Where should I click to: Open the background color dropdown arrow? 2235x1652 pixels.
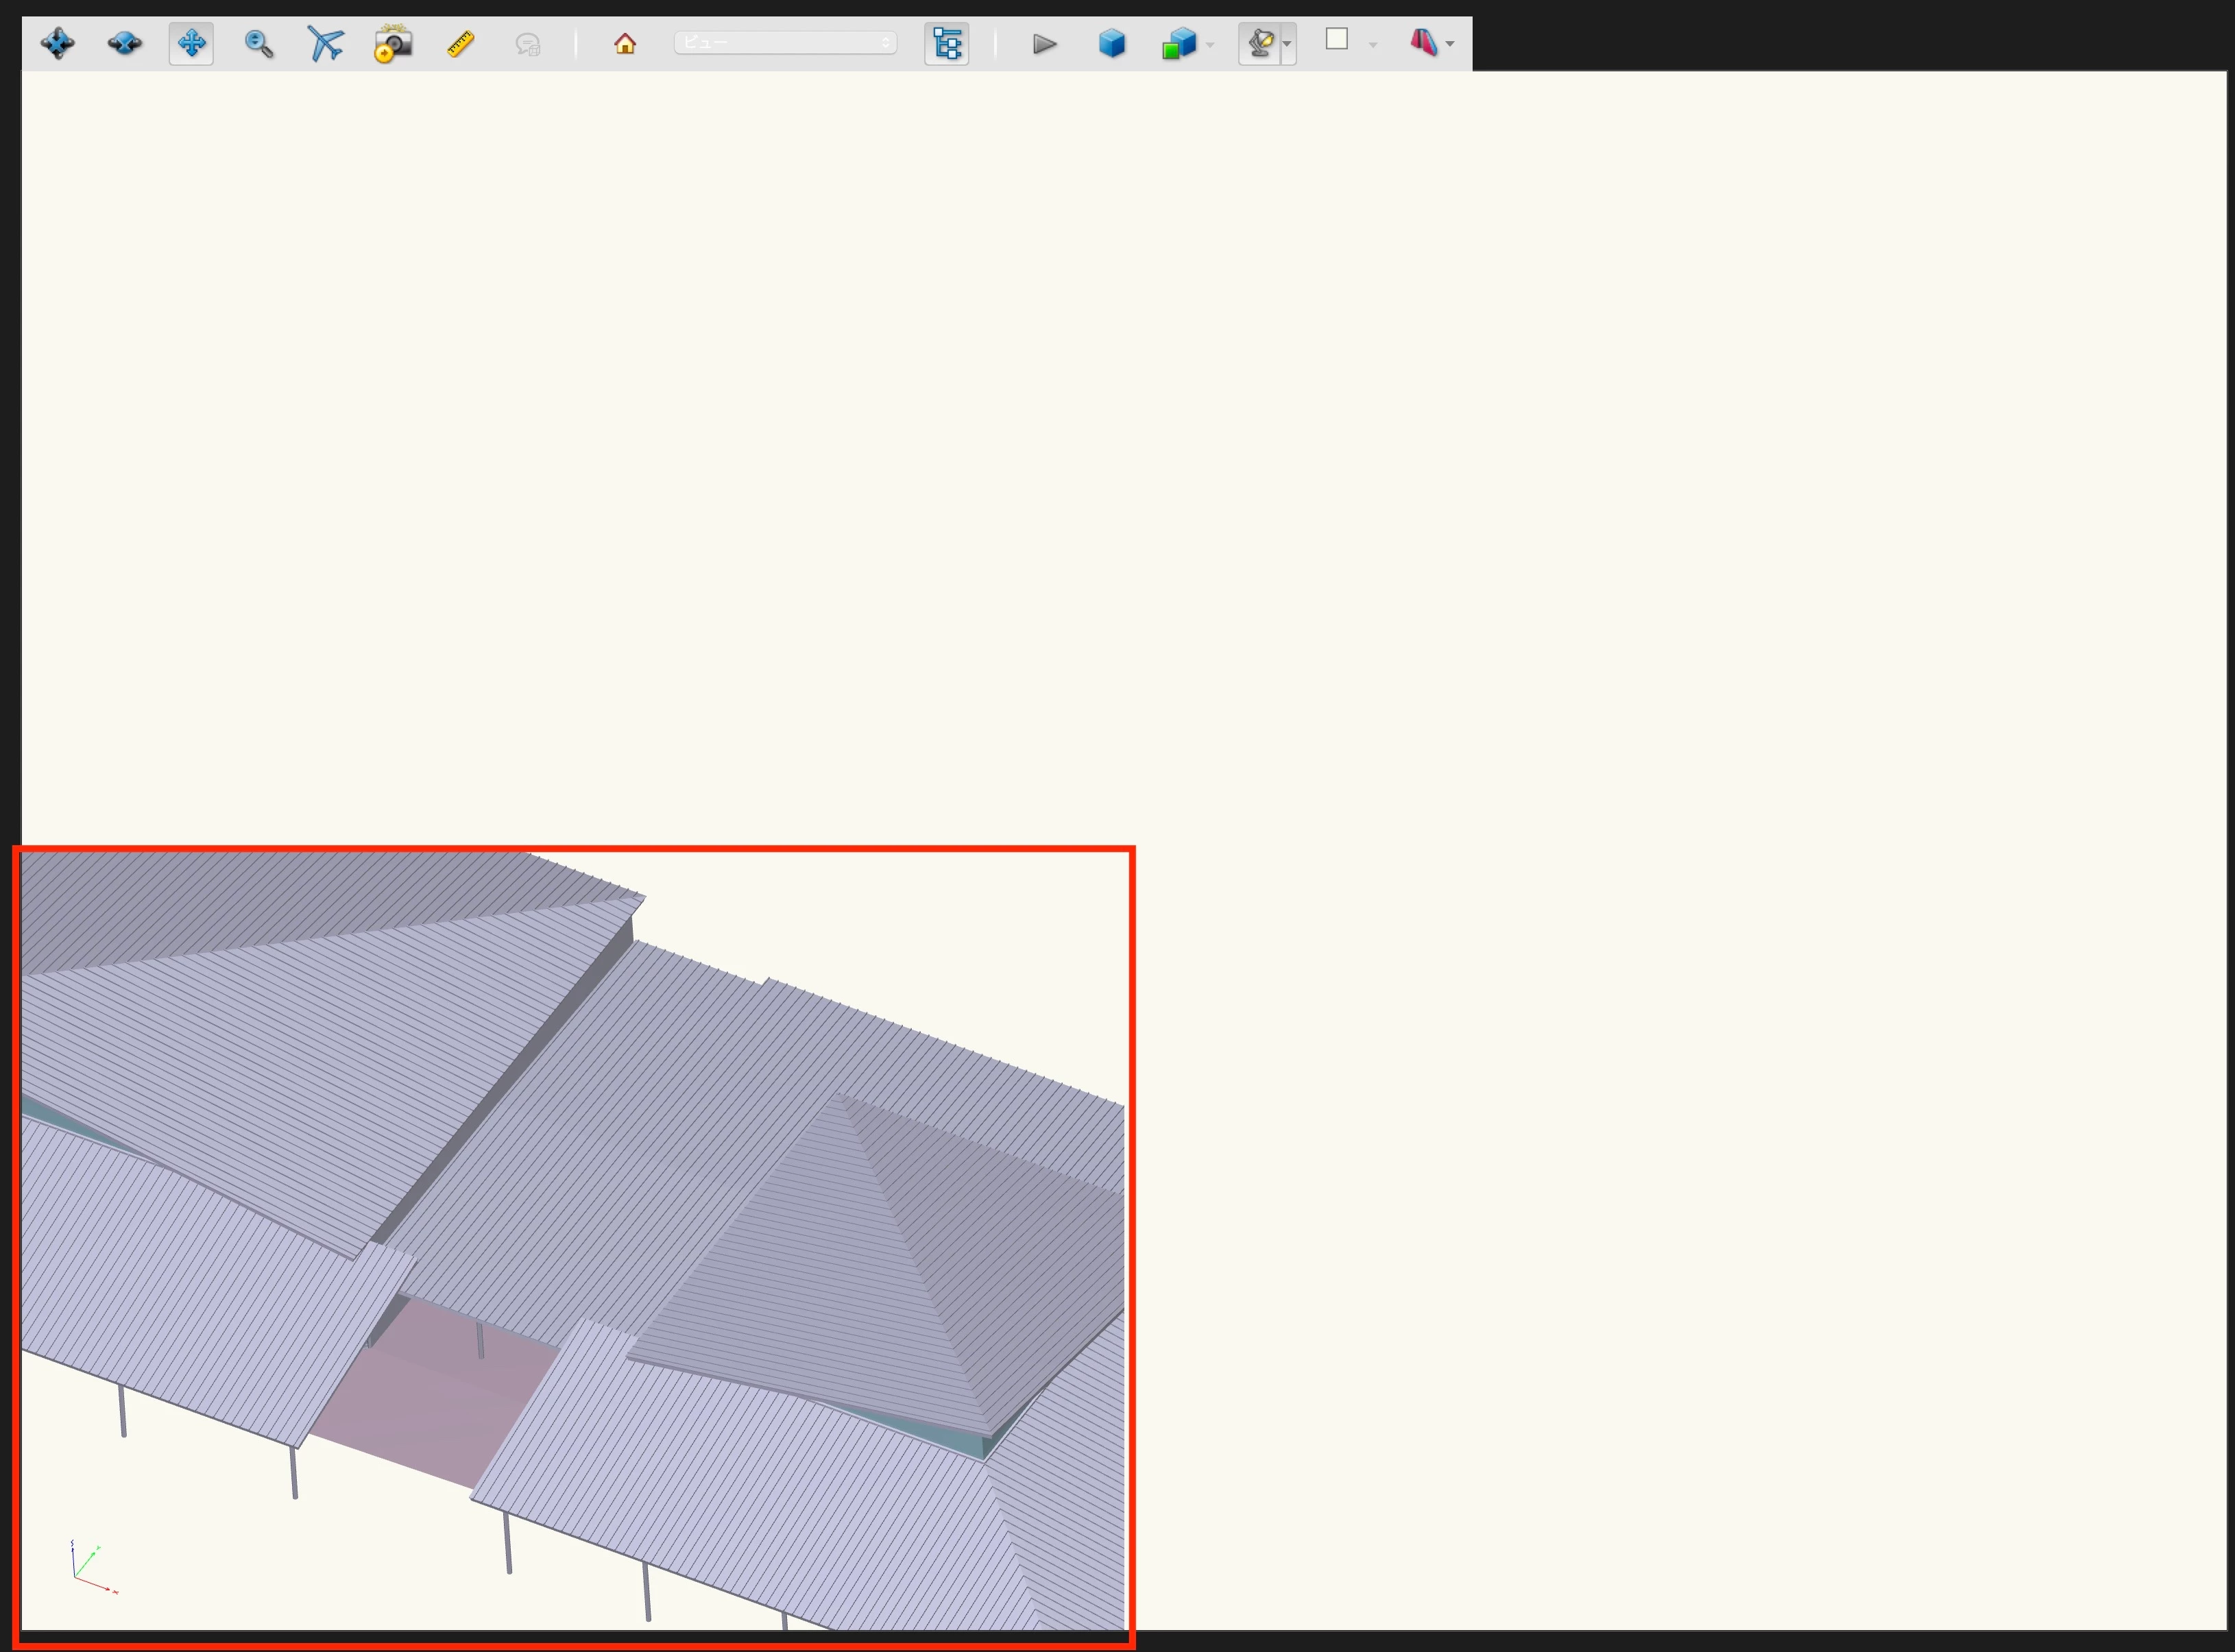pos(1372,44)
